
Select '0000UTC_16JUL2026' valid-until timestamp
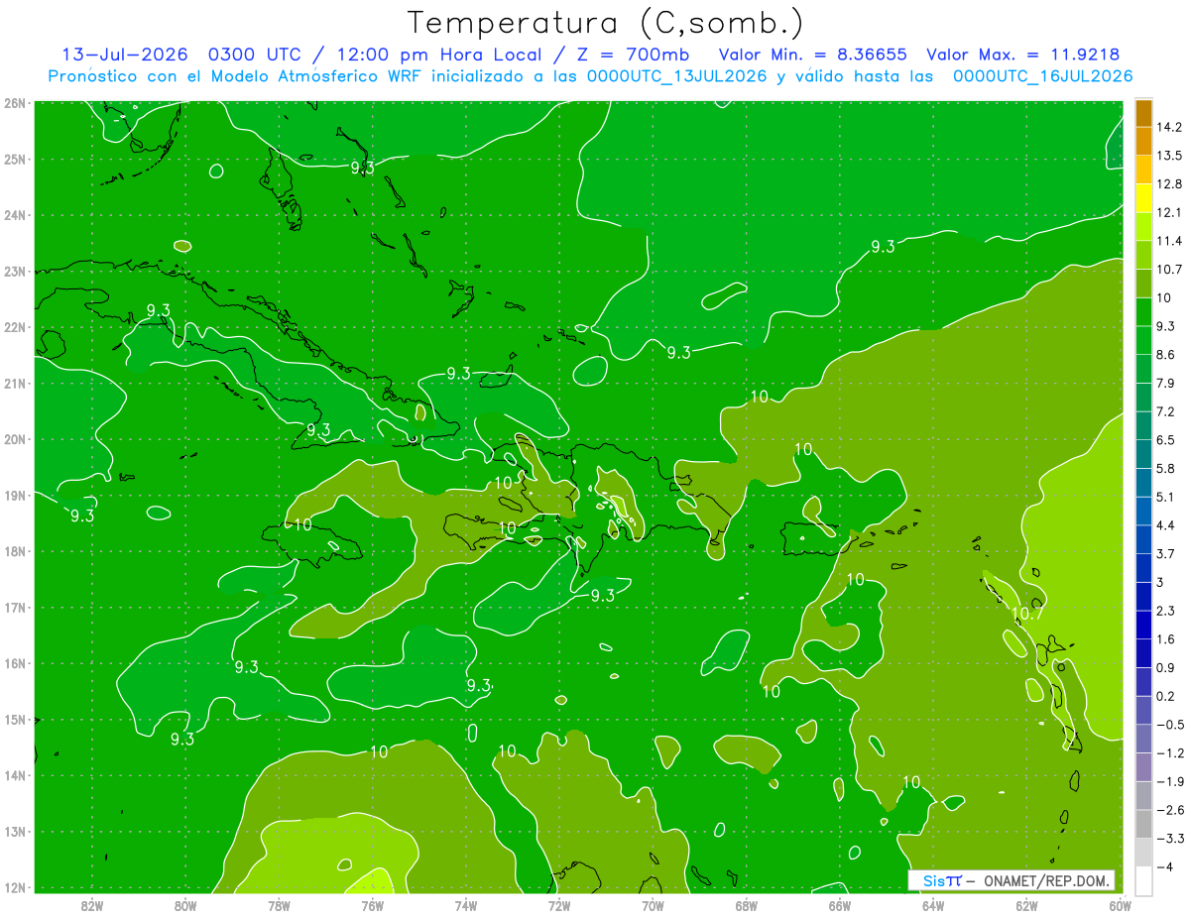coord(1042,76)
